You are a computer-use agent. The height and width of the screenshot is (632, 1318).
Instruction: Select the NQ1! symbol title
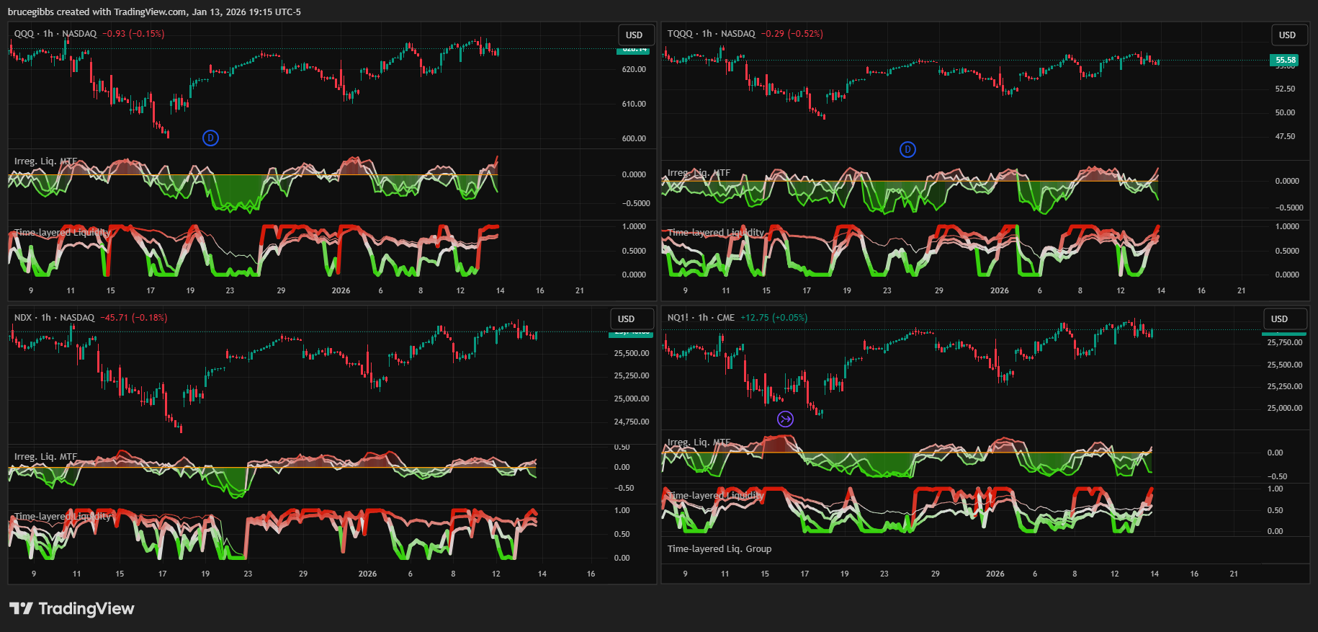tap(678, 318)
